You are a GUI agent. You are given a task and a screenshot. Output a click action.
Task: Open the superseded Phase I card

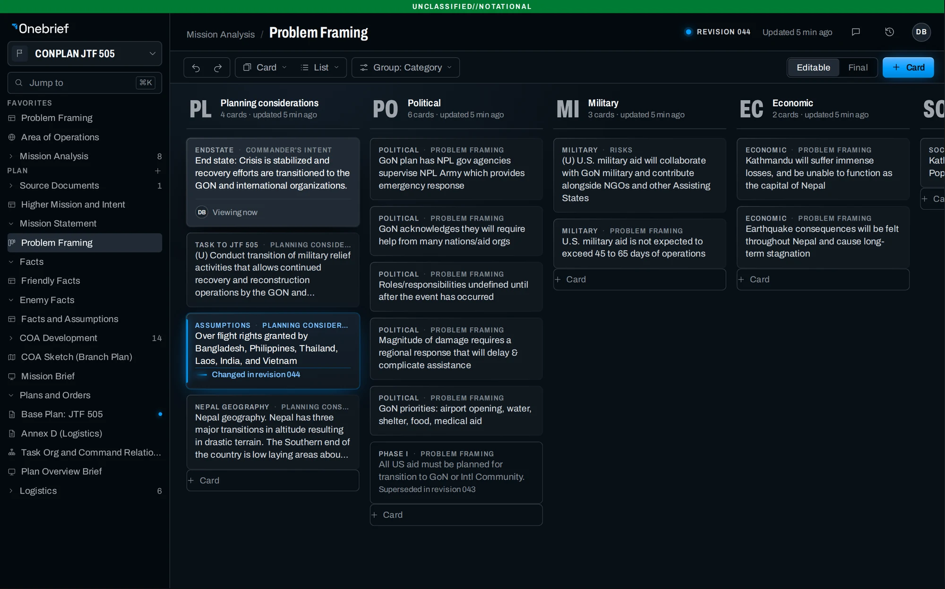[456, 472]
